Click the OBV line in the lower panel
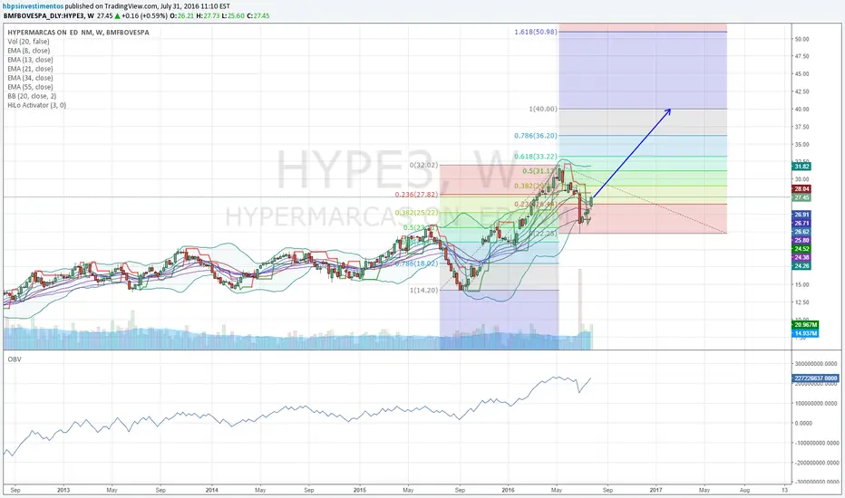845x498 pixels. pos(297,409)
